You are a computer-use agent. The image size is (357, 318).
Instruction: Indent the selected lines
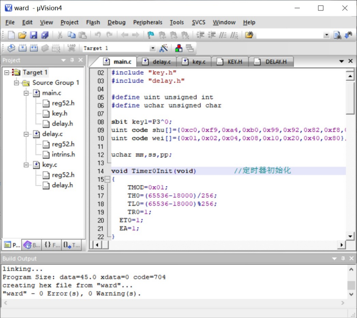click(200, 35)
